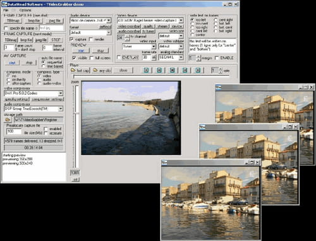Screen dimensions: 316x241
Task: Open any clip using its folder icon button
Action: point(102,70)
